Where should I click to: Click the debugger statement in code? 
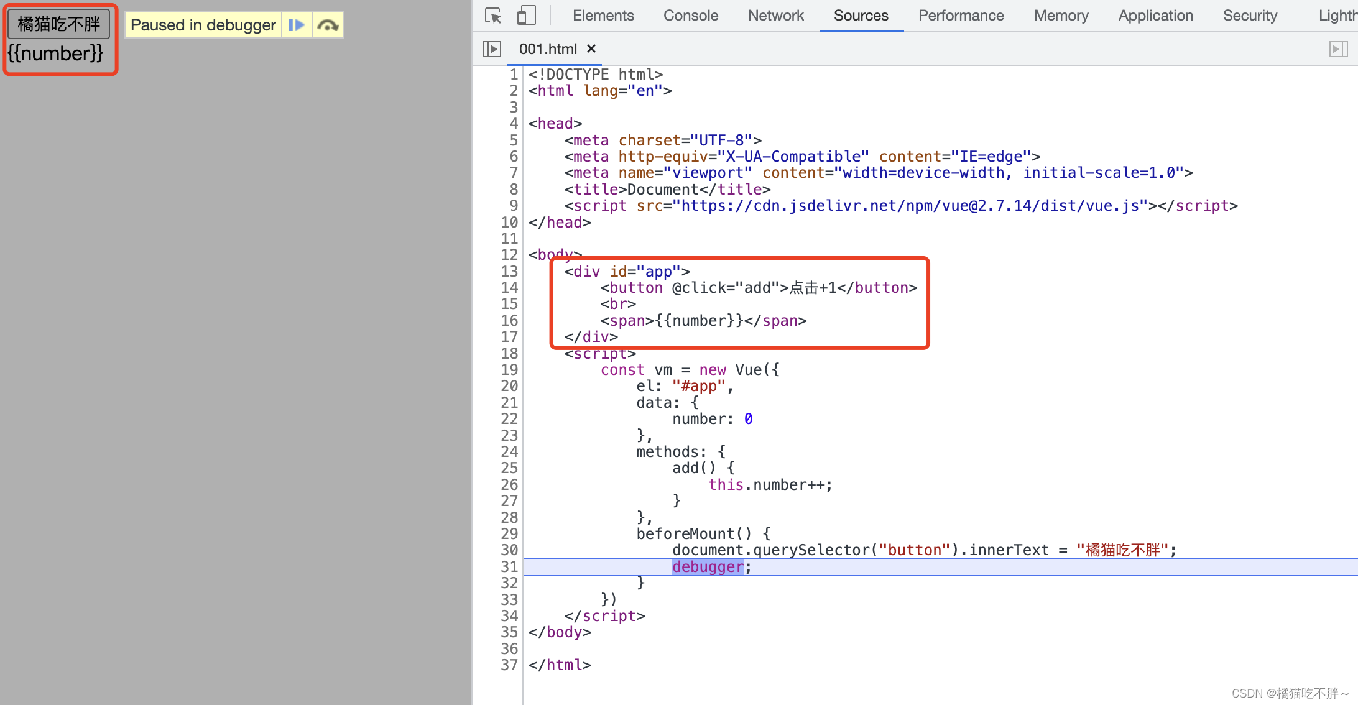point(708,566)
